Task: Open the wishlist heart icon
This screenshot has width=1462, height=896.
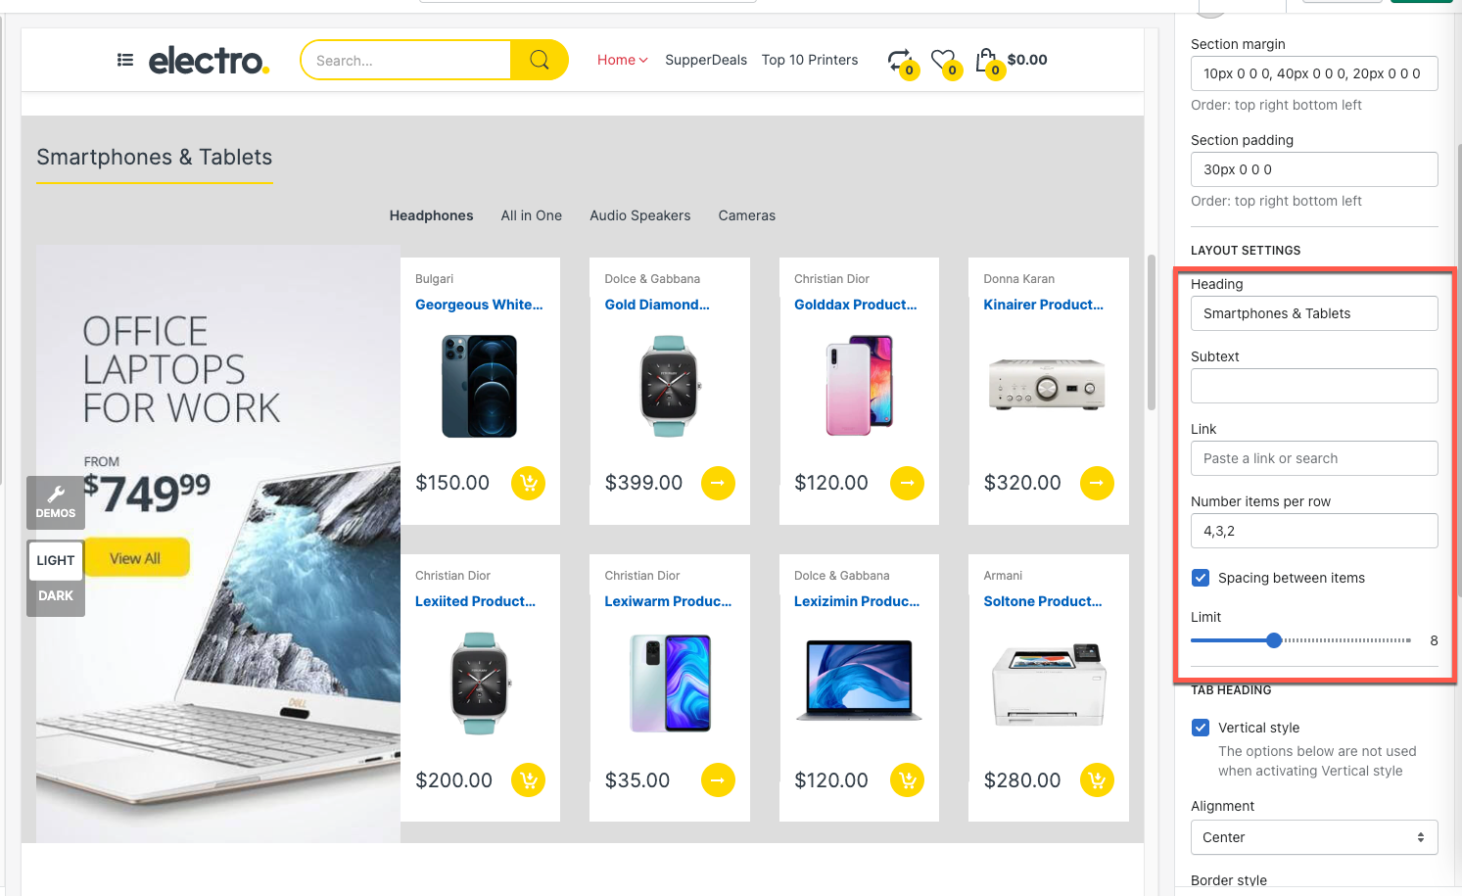Action: point(943,61)
